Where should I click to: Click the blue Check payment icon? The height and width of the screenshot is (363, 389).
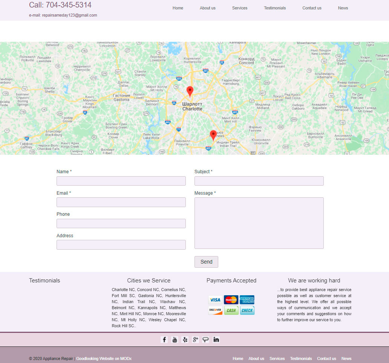[x=247, y=310]
